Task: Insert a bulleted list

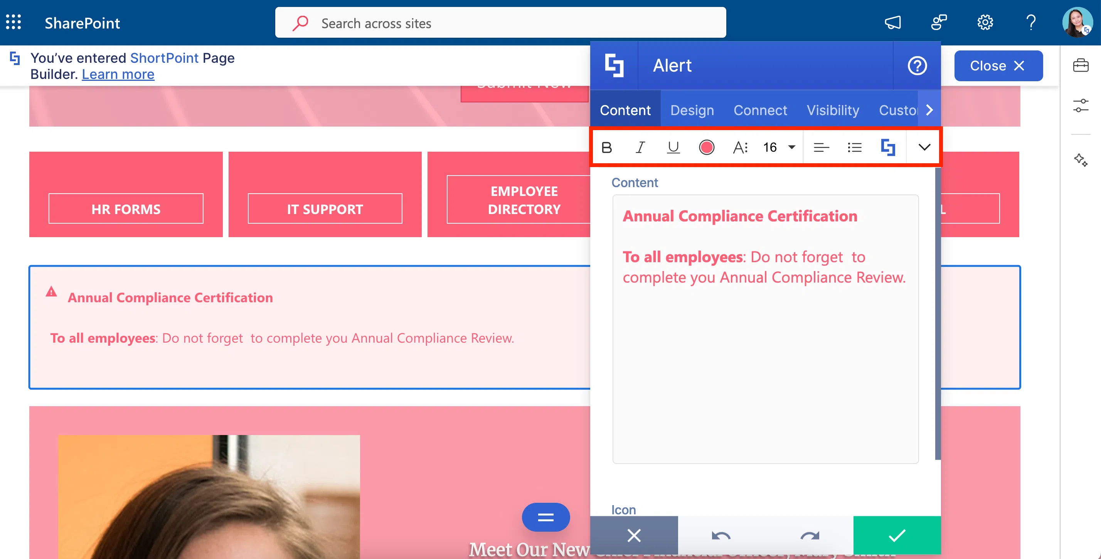Action: pyautogui.click(x=854, y=147)
